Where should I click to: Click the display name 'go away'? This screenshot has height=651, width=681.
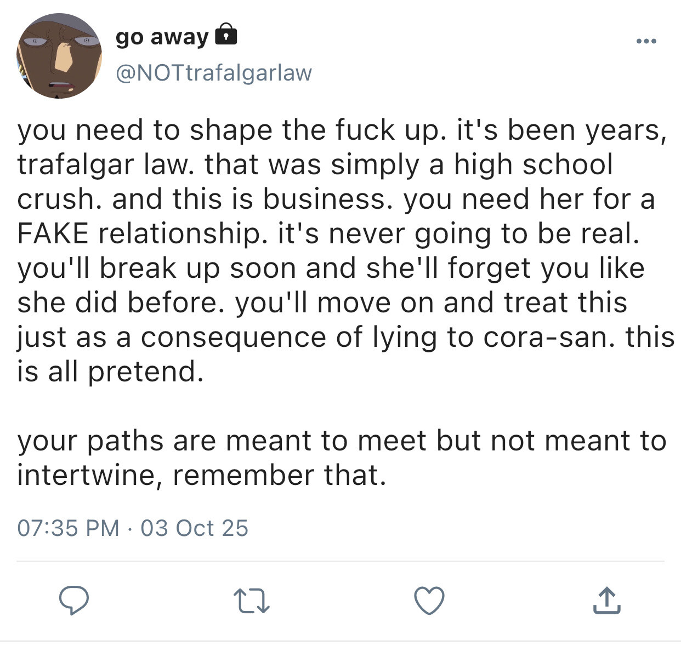click(x=162, y=37)
